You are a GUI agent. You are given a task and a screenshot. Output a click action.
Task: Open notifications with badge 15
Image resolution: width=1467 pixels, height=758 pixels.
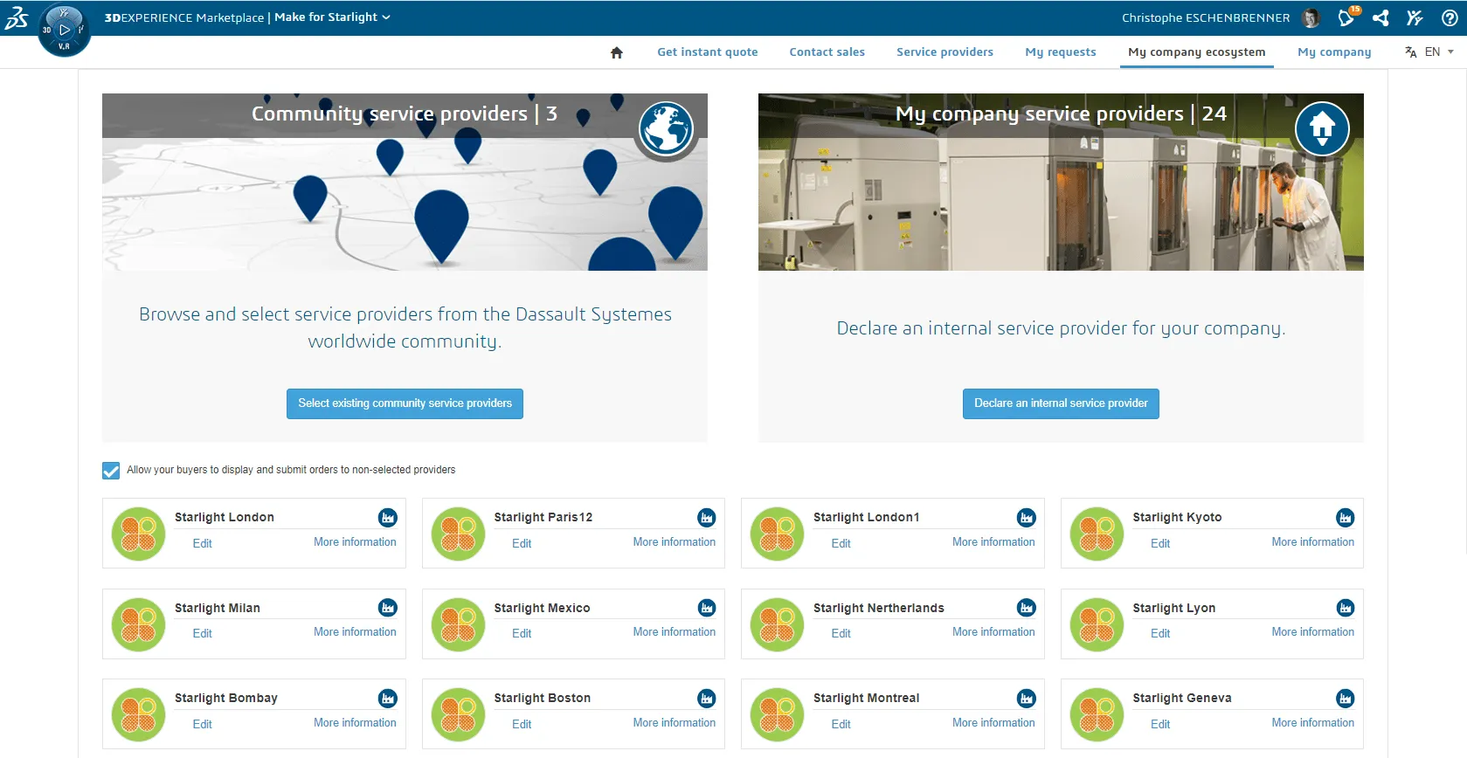coord(1347,17)
